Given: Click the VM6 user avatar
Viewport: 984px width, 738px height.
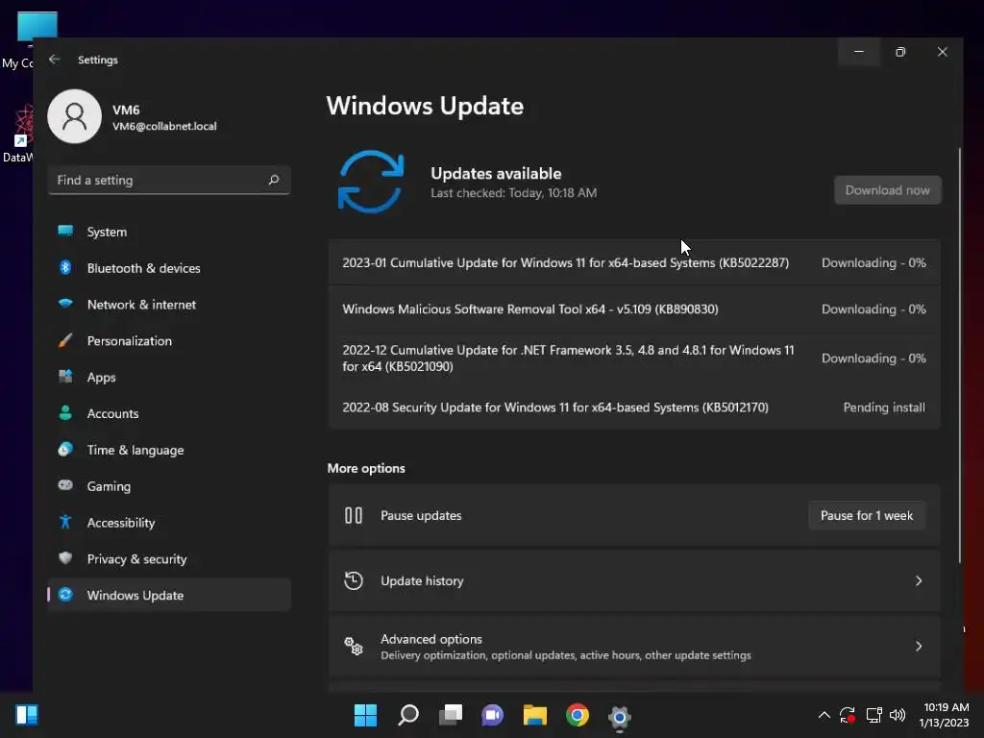Looking at the screenshot, I should click(74, 116).
